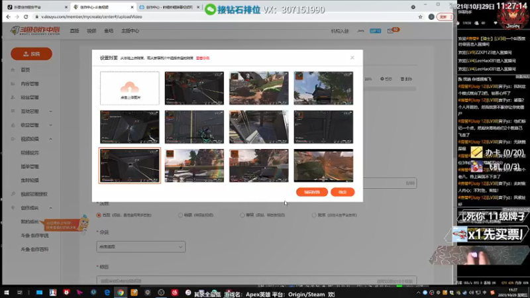The width and height of the screenshot is (530, 298).
Task: Open the category dropdown under 分类
Action: (140, 246)
